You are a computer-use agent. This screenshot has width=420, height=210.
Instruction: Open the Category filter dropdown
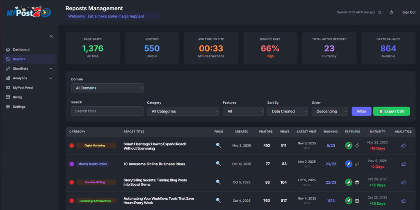(183, 111)
